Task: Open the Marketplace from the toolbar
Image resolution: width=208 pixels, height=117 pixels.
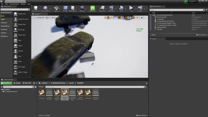Action: click(73, 9)
